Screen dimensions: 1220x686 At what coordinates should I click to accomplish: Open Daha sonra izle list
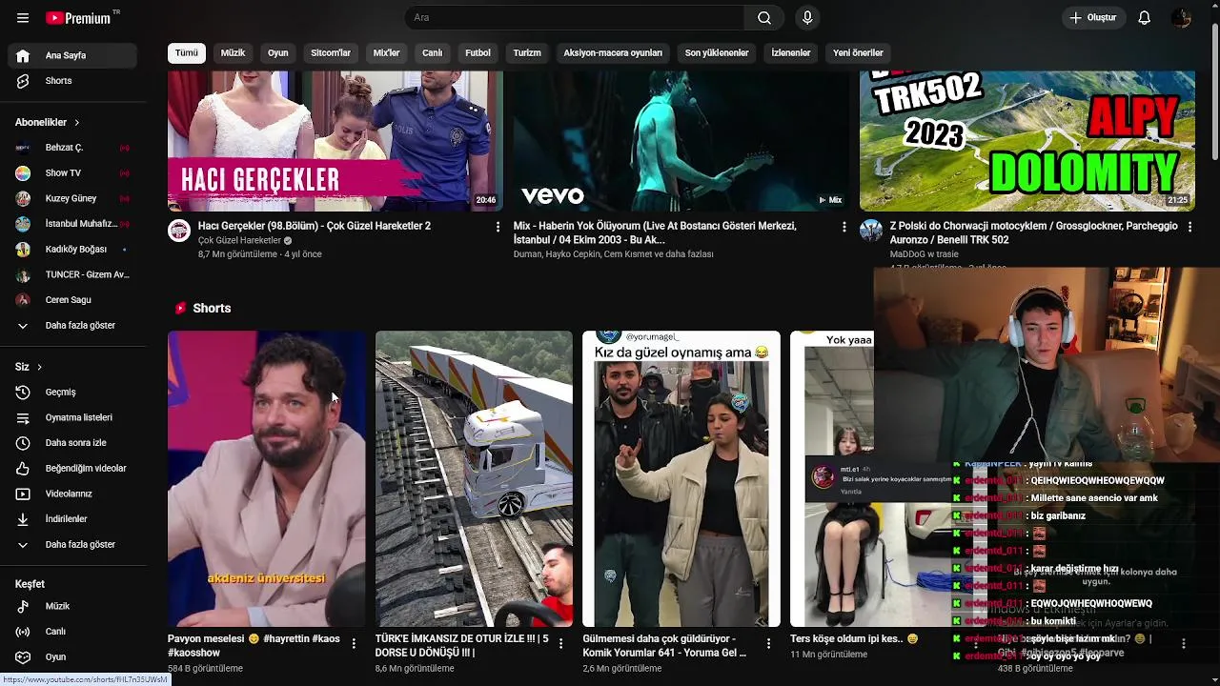pyautogui.click(x=72, y=443)
